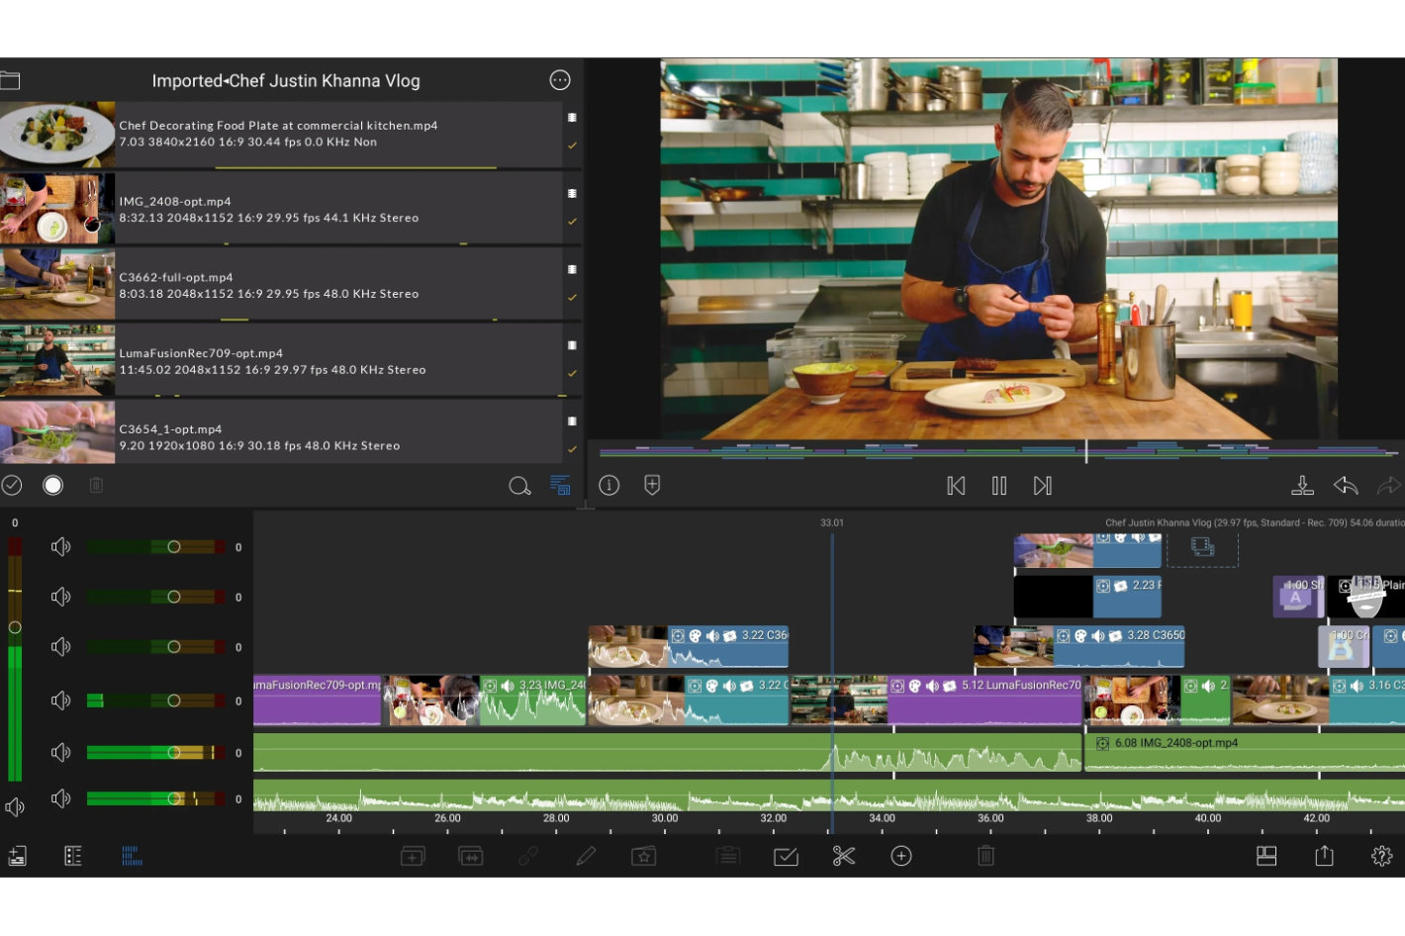This screenshot has width=1405, height=936.
Task: Open the export share icon
Action: click(x=1325, y=856)
